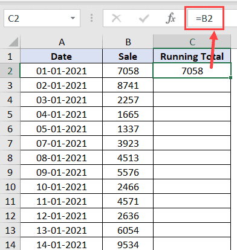Viewport: 237px width, 250px height.
Task: Click the Running Total header cell
Action: point(192,56)
